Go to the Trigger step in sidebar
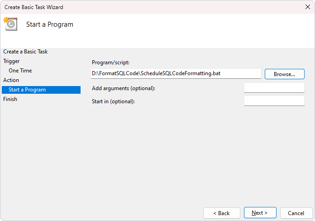 coord(11,61)
